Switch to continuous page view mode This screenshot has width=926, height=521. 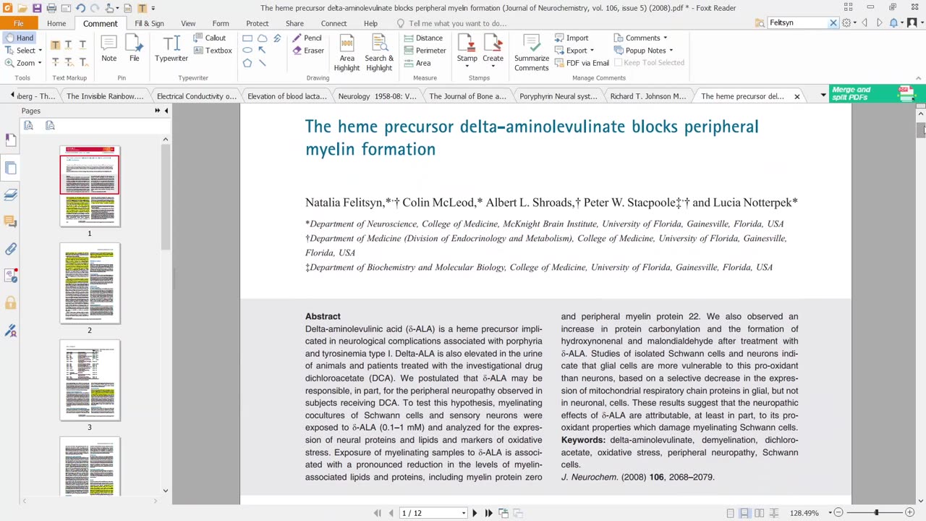click(x=744, y=513)
